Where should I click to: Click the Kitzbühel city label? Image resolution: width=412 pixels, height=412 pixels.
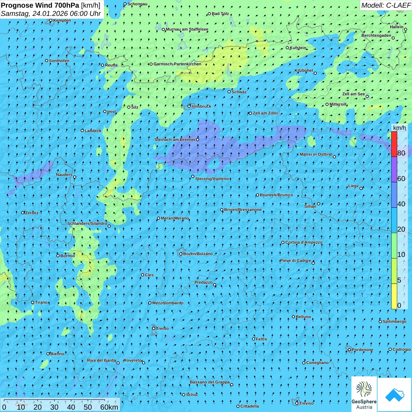304,70
